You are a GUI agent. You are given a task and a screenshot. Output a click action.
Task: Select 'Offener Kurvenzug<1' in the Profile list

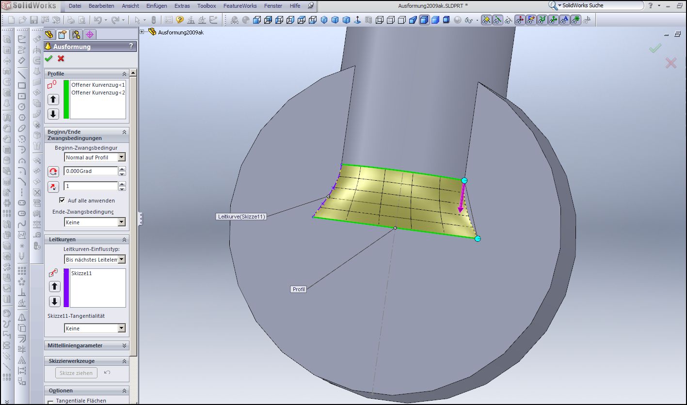pyautogui.click(x=97, y=85)
